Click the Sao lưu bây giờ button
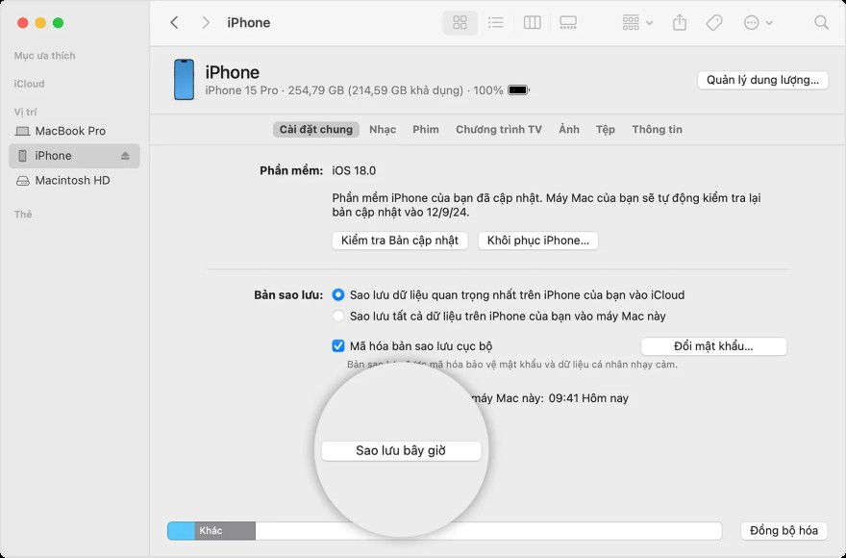The width and height of the screenshot is (846, 558). coord(402,449)
